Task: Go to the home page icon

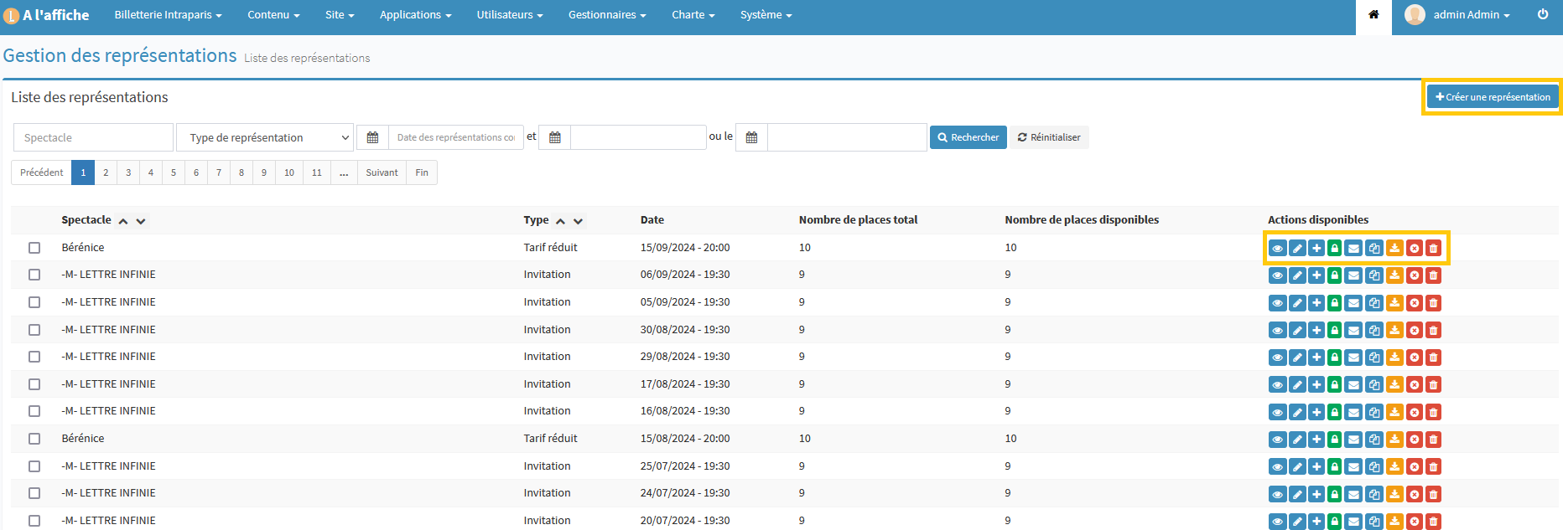Action: pos(1373,14)
